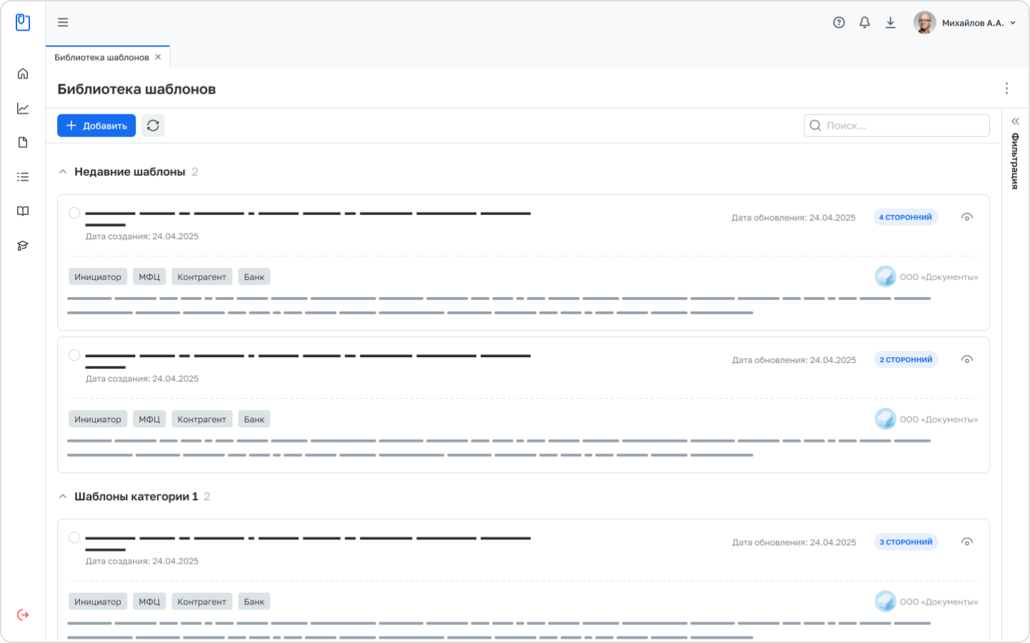Select the 4 СТОРОННИЙ template radio button
Viewport: 1030px width, 643px height.
click(74, 213)
